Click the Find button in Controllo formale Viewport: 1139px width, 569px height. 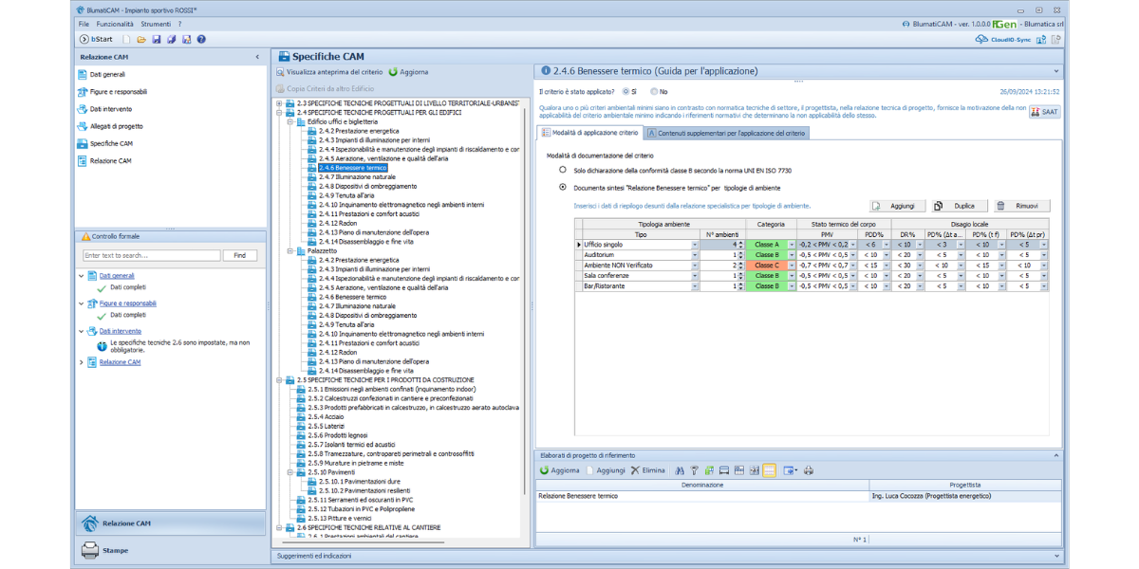click(239, 255)
